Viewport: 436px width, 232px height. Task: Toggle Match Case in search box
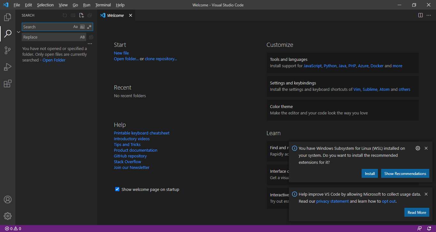(75, 27)
